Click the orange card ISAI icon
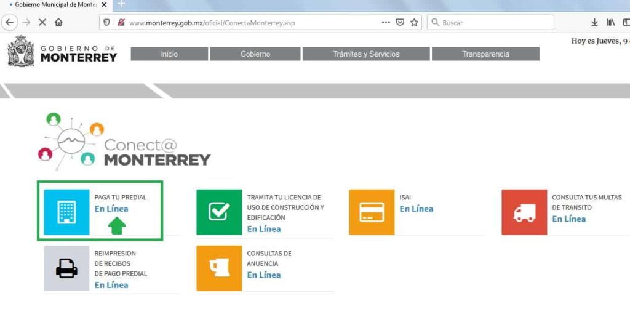This screenshot has width=630, height=333. pyautogui.click(x=372, y=212)
